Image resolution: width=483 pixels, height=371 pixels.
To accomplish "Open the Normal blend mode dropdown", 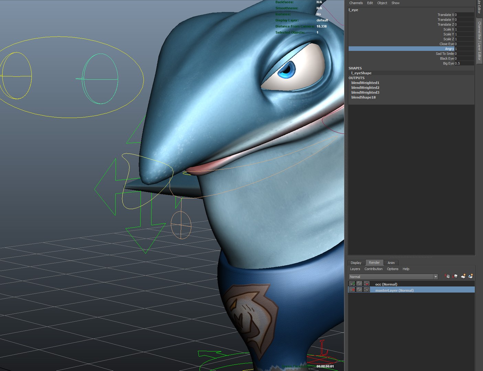I will click(x=393, y=277).
